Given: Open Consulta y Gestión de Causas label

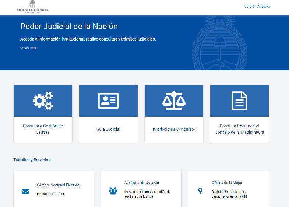Looking at the screenshot, I should point(43,129).
